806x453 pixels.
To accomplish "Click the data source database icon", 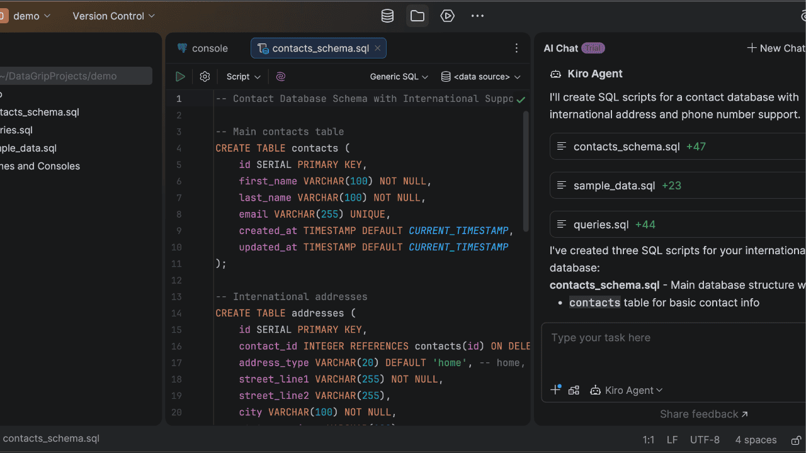I will point(446,76).
